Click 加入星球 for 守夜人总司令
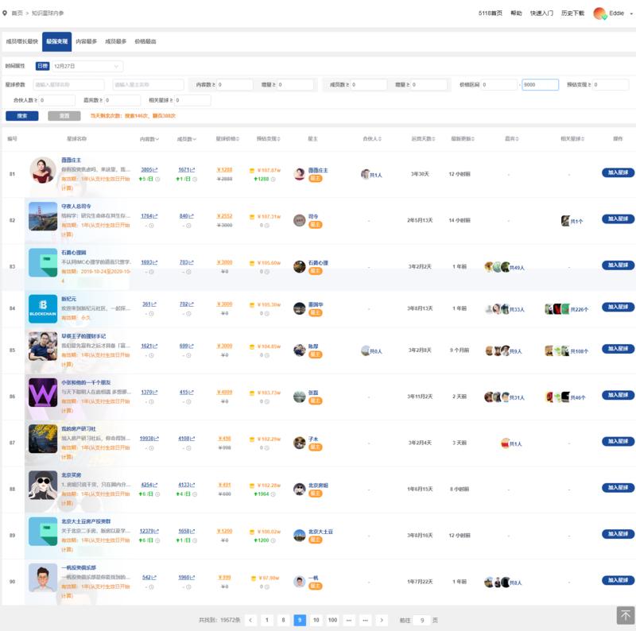 (618, 219)
